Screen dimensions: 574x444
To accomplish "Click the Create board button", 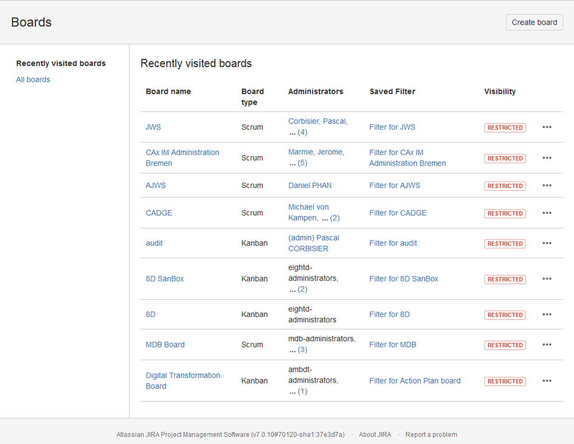I will [x=534, y=22].
